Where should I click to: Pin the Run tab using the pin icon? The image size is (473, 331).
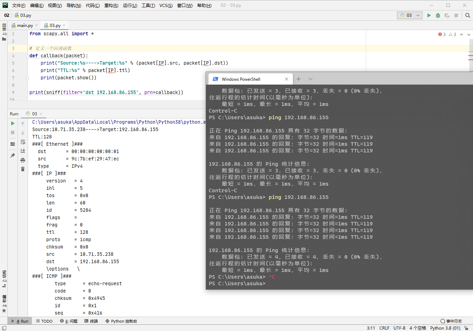coord(12,156)
